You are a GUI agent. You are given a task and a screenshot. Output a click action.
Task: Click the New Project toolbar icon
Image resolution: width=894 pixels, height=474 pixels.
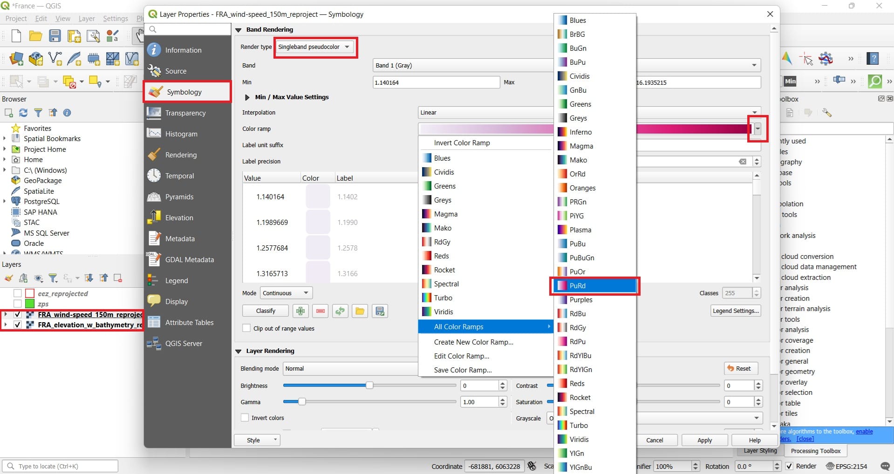click(x=16, y=36)
